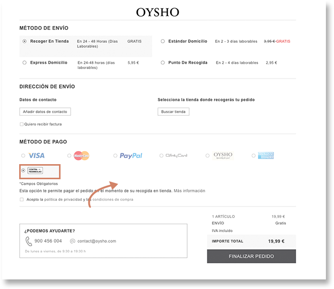This screenshot has height=289, width=334.
Task: Click the MÉTODO DE PAGO heading
Action: coord(43,142)
